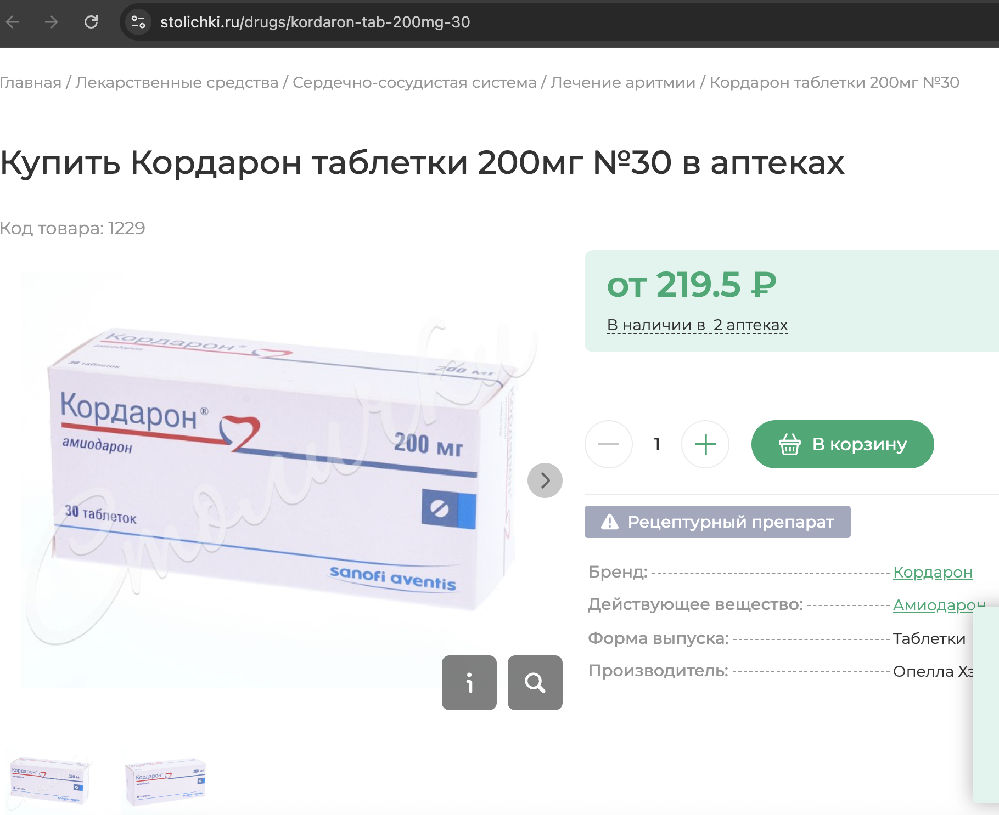This screenshot has height=815, width=999.
Task: Open the Амиодарон active substance link
Action: tap(939, 605)
